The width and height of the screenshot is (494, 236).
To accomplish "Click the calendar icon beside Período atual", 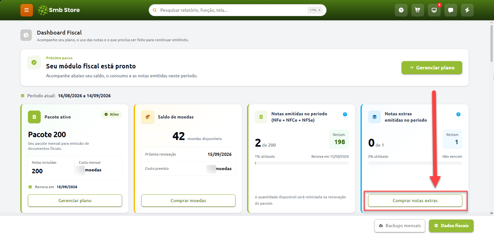I will point(23,96).
